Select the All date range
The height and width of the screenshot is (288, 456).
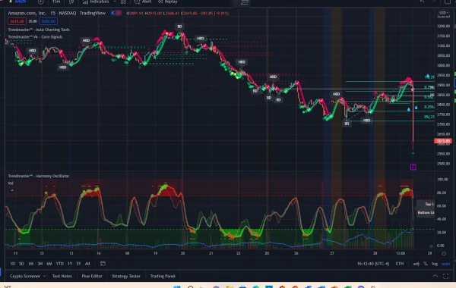[87, 264]
